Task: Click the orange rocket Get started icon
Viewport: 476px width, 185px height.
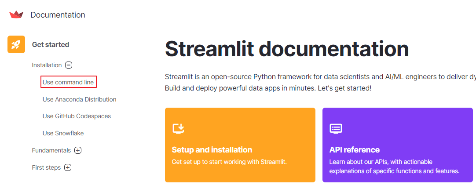Action: [x=16, y=44]
